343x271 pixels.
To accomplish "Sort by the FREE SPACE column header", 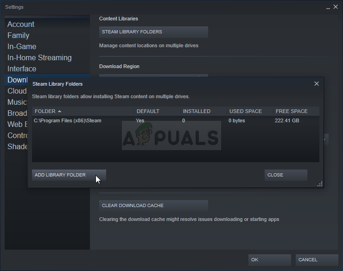I will pyautogui.click(x=296, y=111).
